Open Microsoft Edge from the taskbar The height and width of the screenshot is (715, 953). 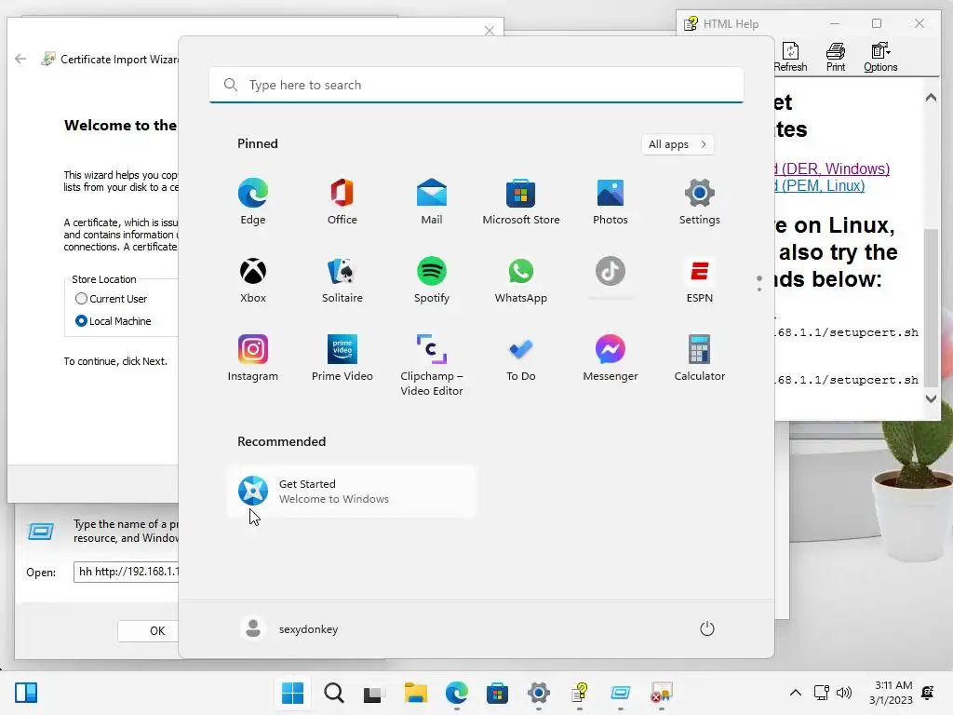pos(456,693)
